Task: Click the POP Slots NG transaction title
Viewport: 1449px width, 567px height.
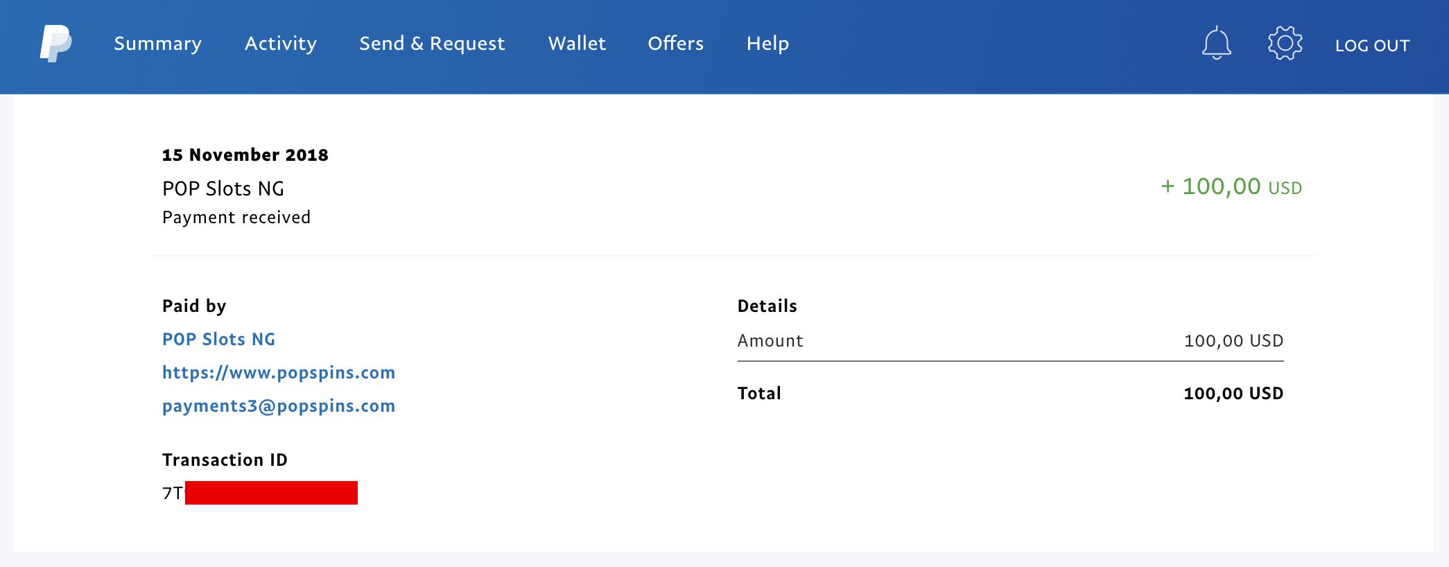Action: coord(223,189)
